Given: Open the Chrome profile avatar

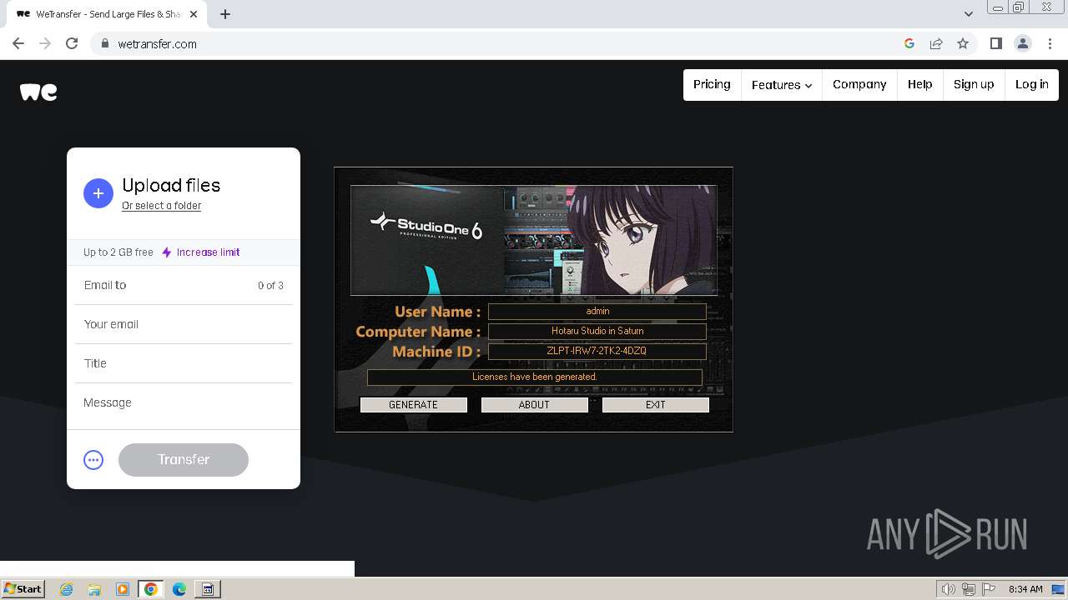Looking at the screenshot, I should (x=1023, y=43).
